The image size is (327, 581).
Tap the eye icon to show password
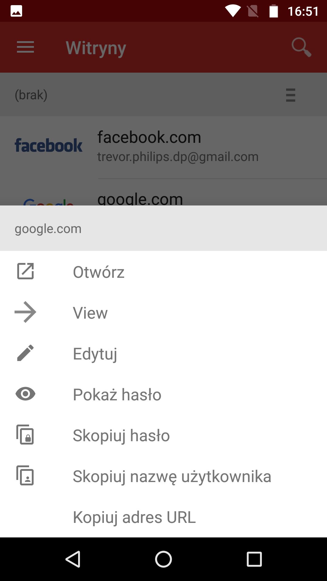pyautogui.click(x=25, y=394)
